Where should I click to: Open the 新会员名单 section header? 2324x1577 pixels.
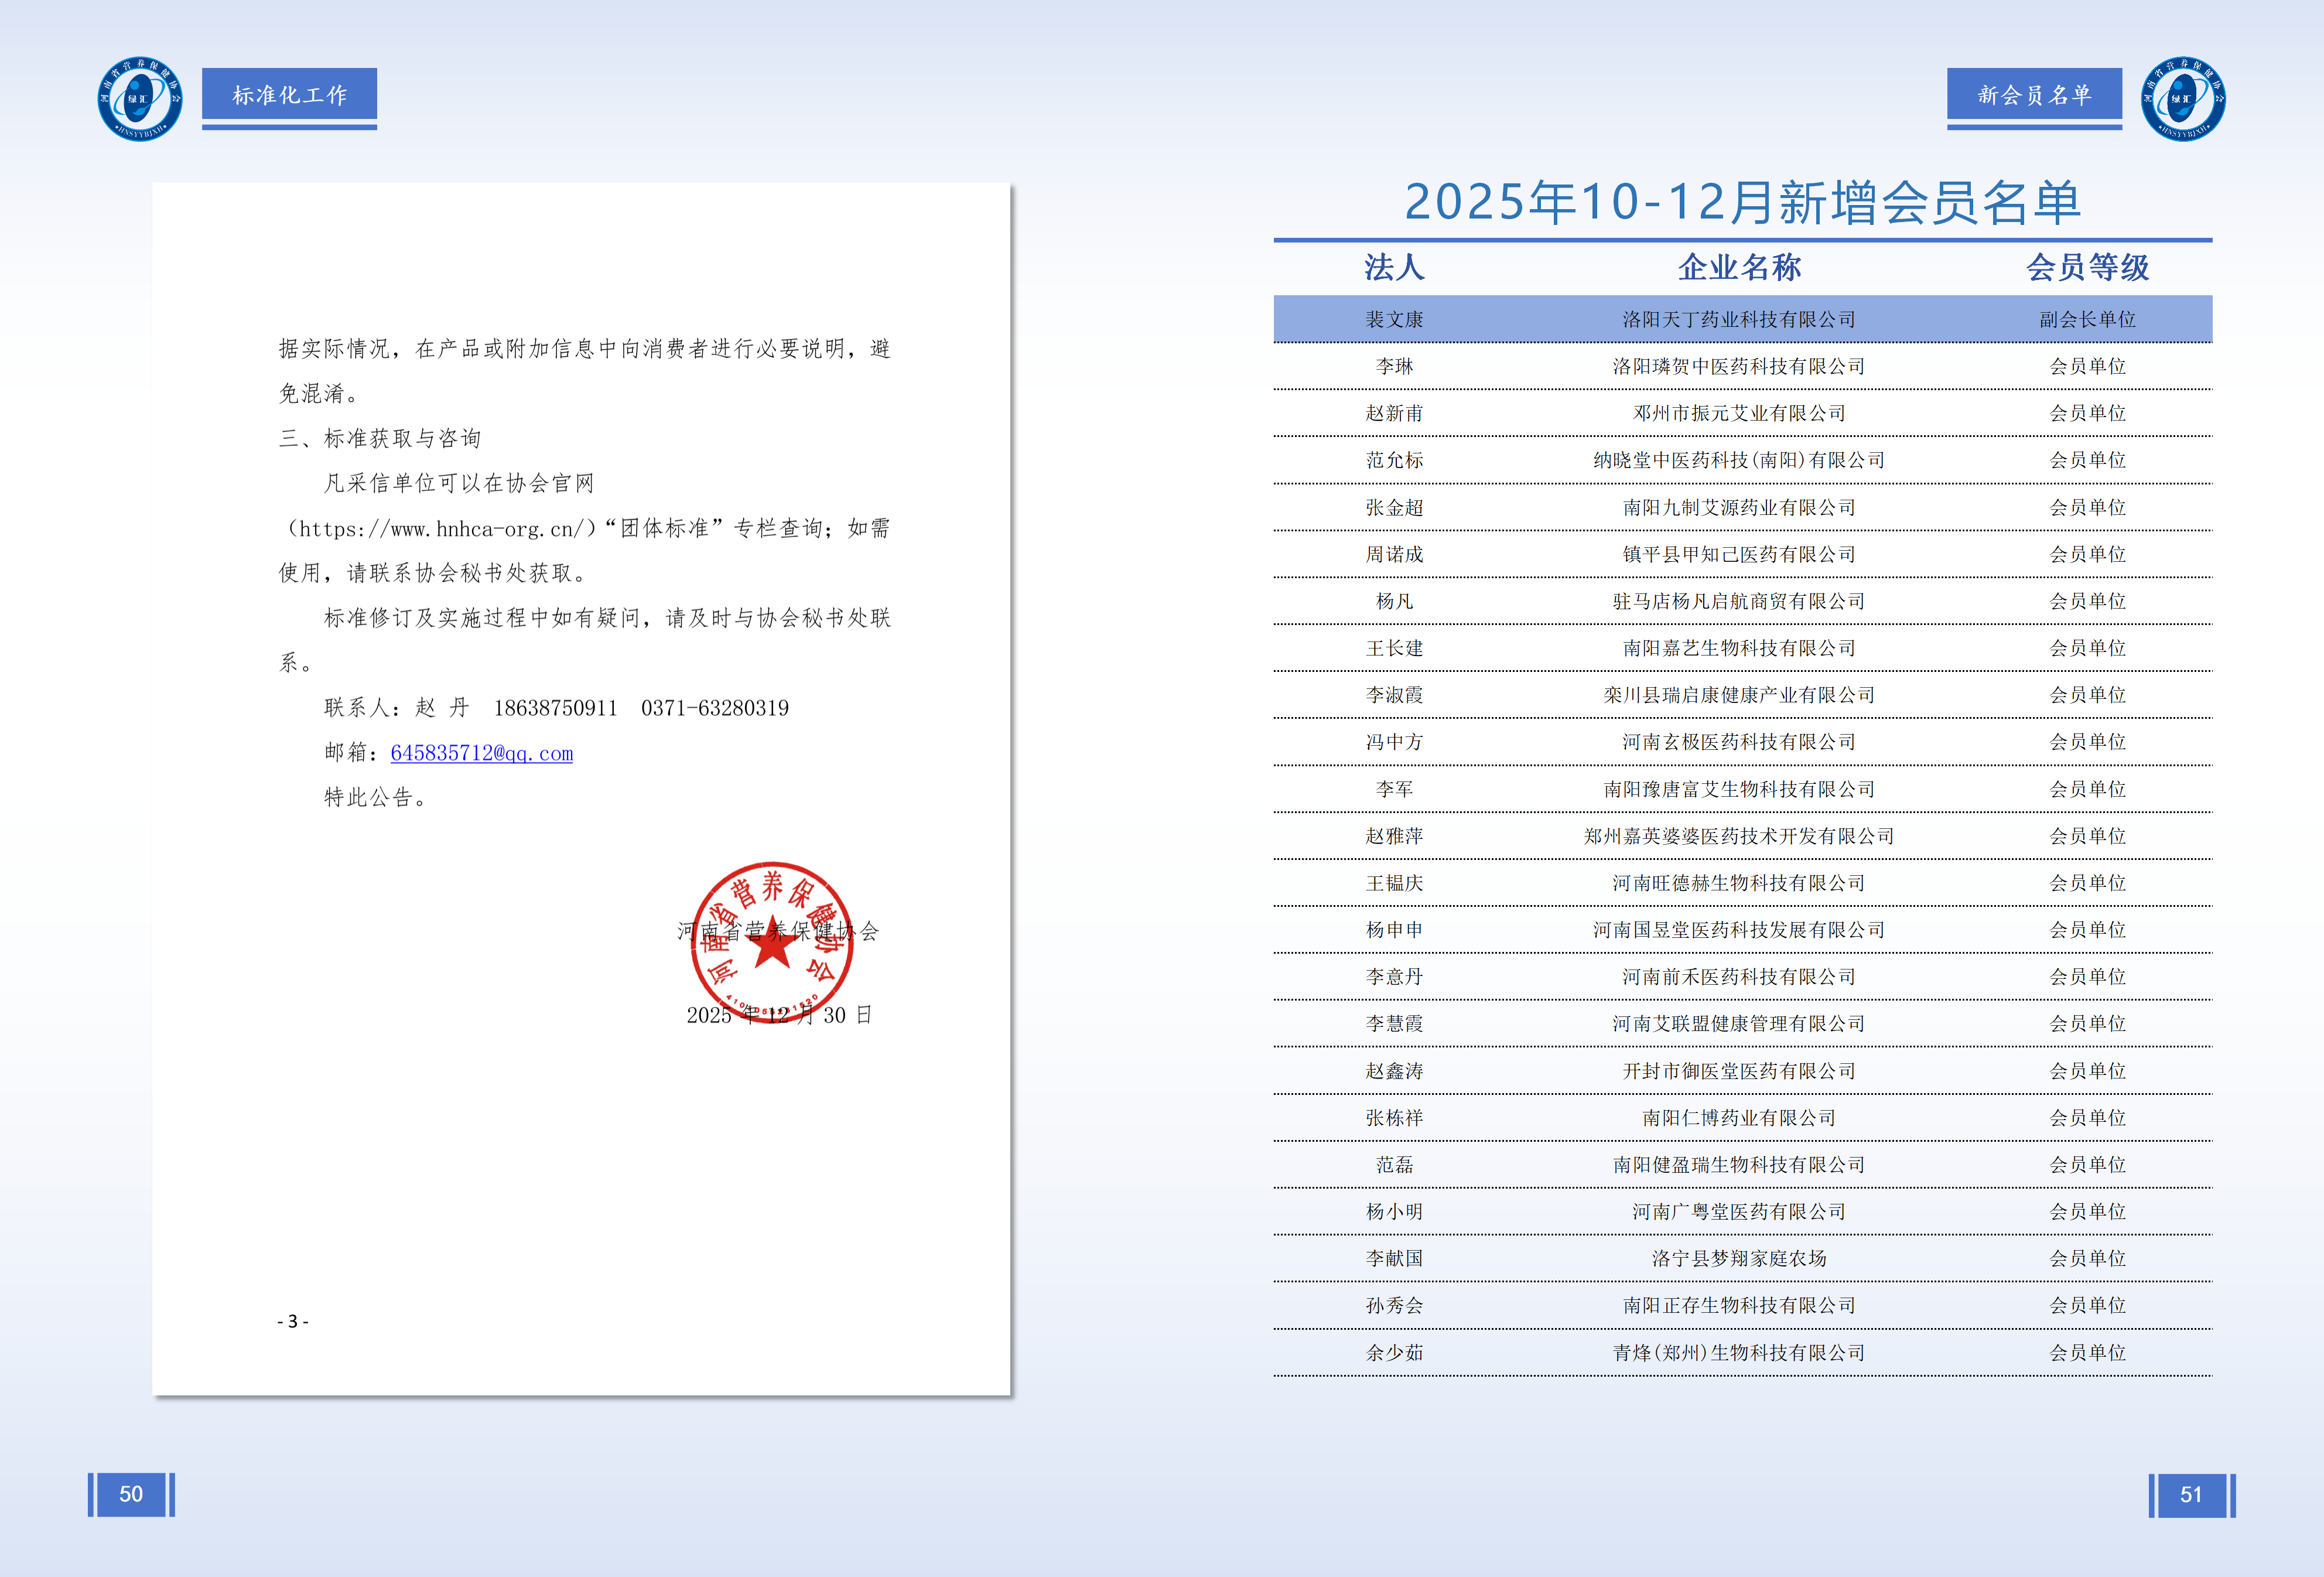(x=2034, y=93)
